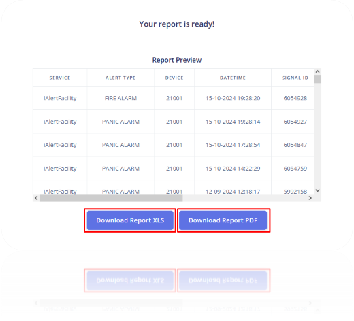
Task: Select the SERVICE column header
Action: click(60, 78)
